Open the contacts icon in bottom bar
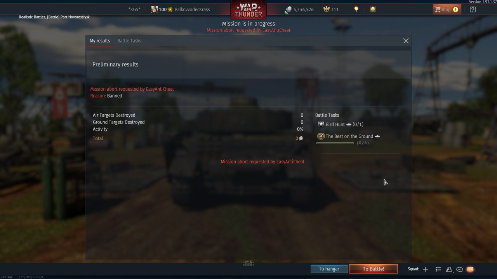Image resolution: width=497 pixels, height=279 pixels. click(449, 269)
